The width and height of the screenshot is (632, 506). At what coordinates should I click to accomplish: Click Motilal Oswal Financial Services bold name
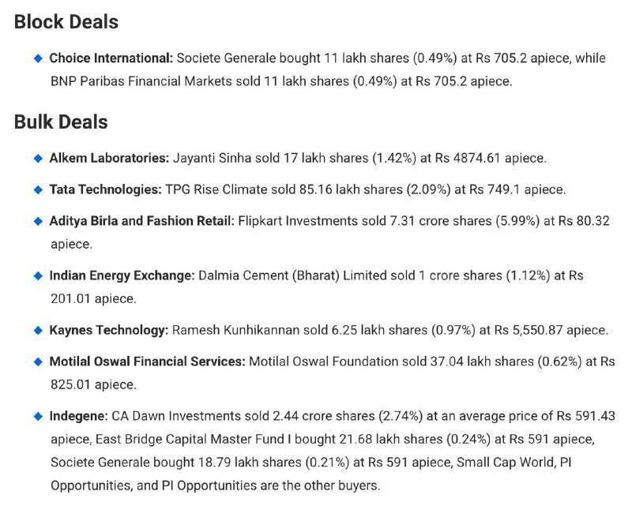point(147,362)
